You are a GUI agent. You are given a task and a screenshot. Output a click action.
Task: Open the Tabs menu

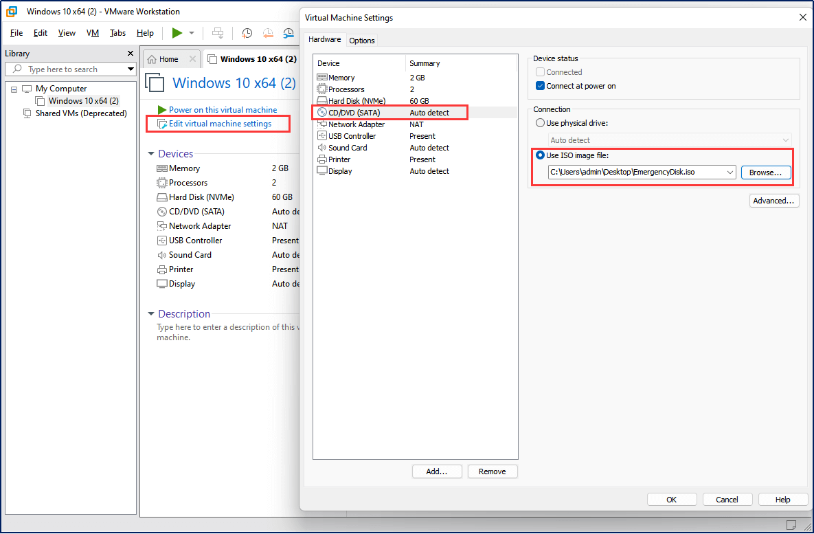tap(118, 33)
